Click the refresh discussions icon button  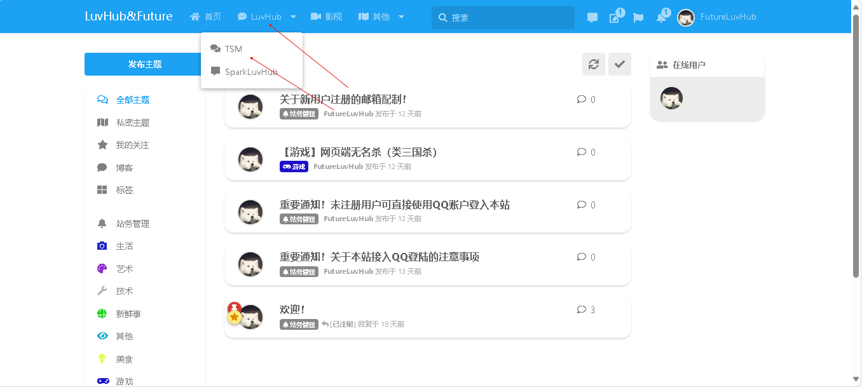click(594, 64)
